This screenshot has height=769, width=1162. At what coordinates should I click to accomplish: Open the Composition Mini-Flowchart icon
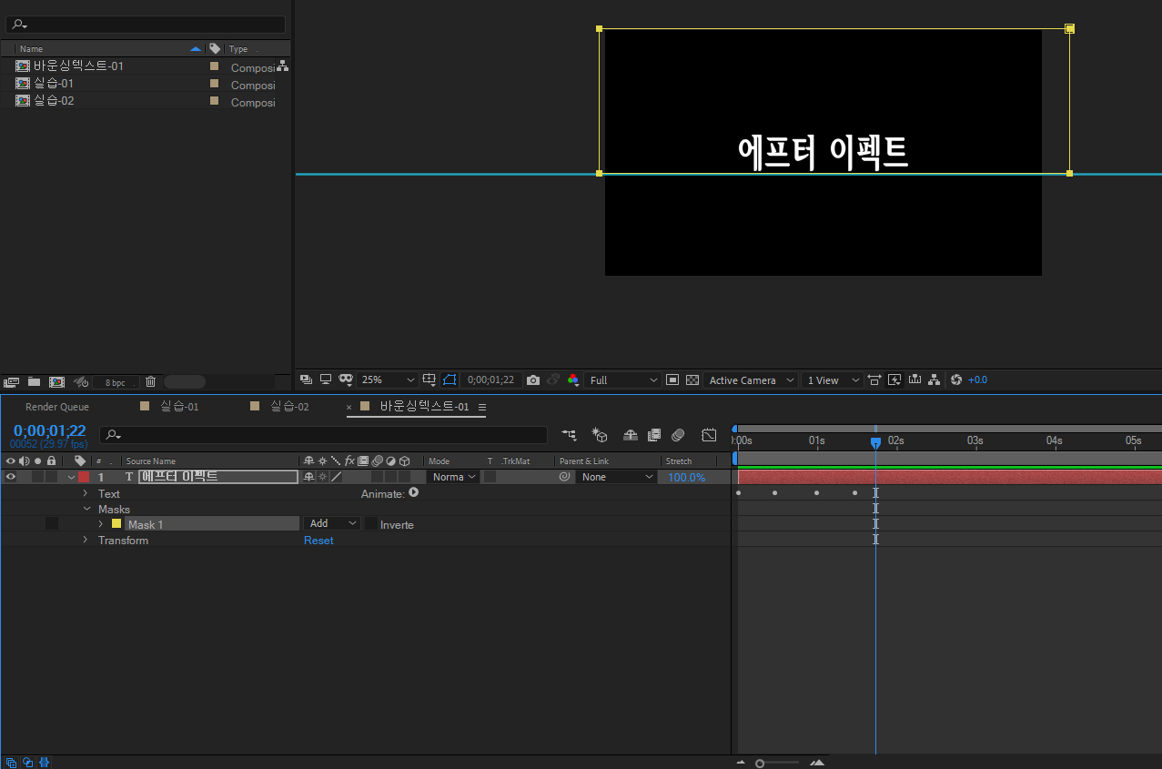coord(569,435)
